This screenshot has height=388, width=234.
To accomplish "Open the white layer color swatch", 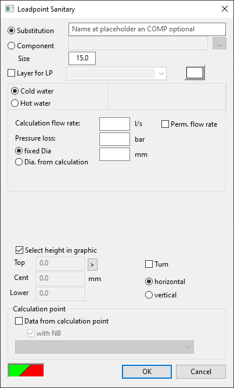I will point(195,73).
